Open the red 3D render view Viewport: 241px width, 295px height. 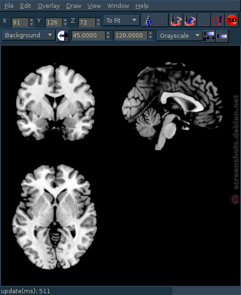232,20
